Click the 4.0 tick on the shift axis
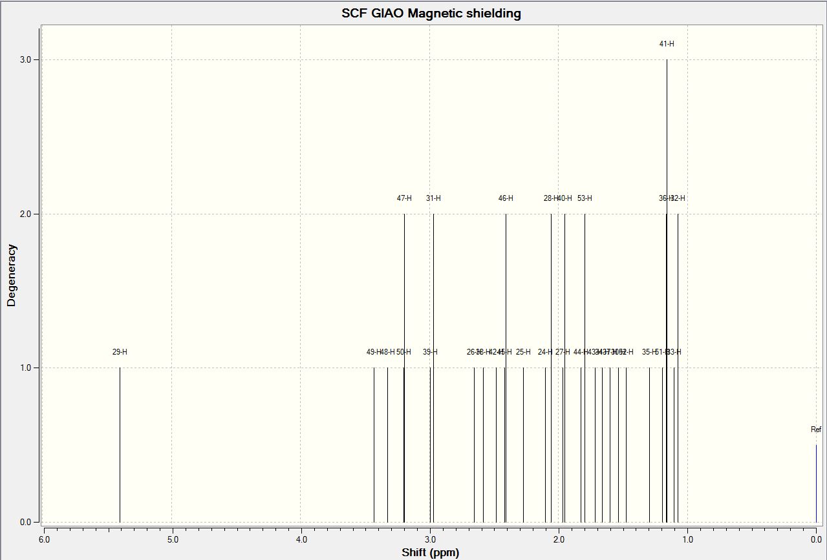This screenshot has width=827, height=560. point(301,539)
